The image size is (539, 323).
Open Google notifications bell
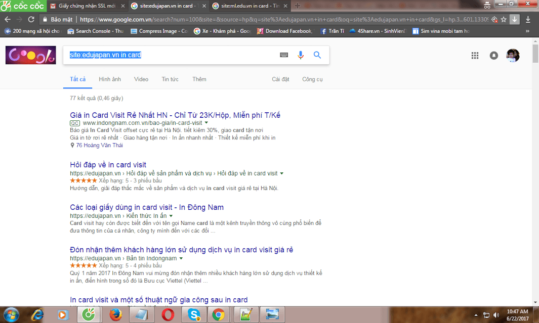pyautogui.click(x=494, y=55)
